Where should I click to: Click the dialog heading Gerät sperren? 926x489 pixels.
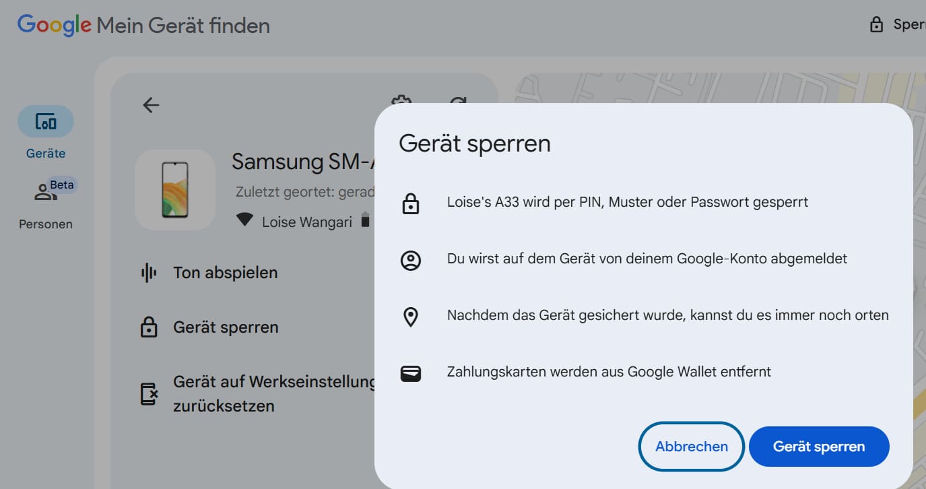pyautogui.click(x=475, y=143)
